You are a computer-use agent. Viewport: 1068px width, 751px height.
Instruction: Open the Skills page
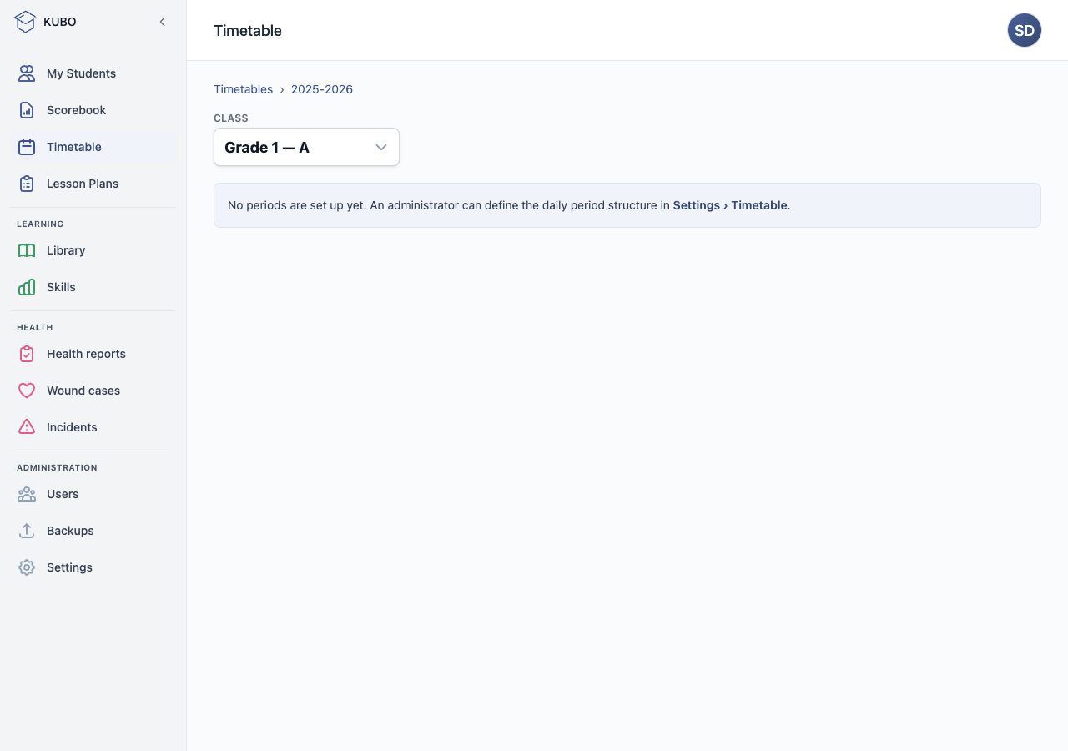pyautogui.click(x=93, y=287)
